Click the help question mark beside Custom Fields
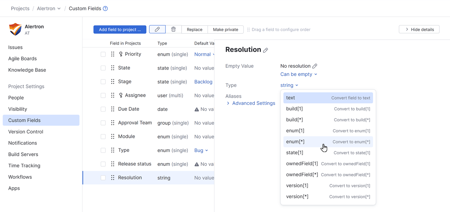Viewport: 450px width, 212px height. coord(105,9)
